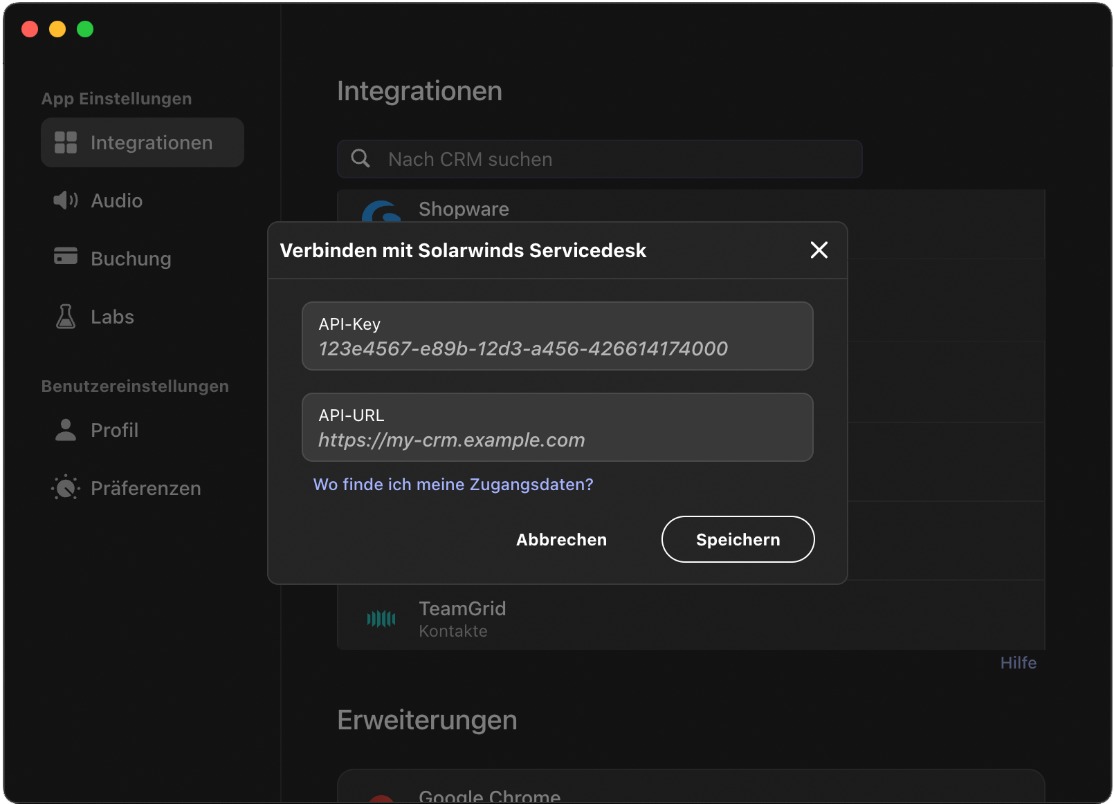Open the Integrationen settings section
Image resolution: width=1114 pixels, height=804 pixels.
point(143,142)
